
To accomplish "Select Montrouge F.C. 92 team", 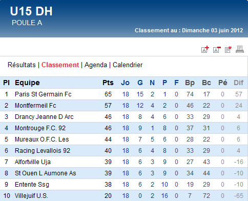I will point(40,128).
